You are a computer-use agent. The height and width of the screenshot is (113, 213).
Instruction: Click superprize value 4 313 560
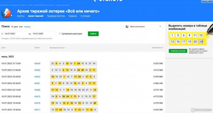[x=158, y=70]
